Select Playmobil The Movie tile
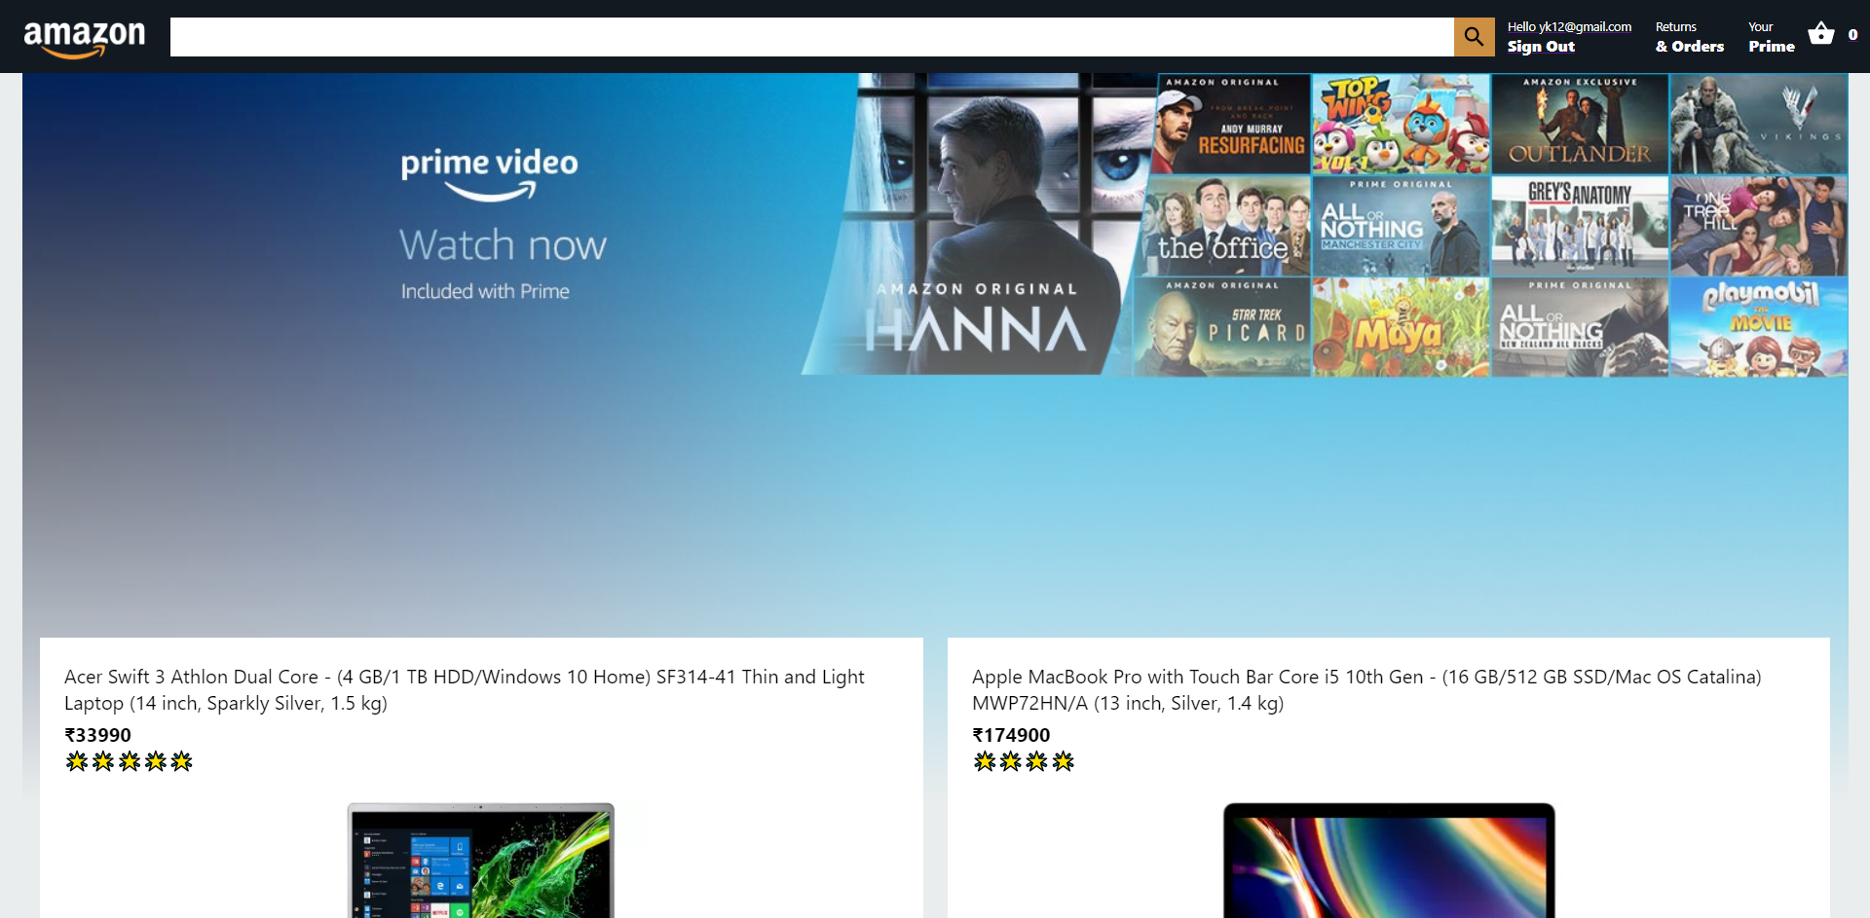The image size is (1870, 918). (1759, 327)
